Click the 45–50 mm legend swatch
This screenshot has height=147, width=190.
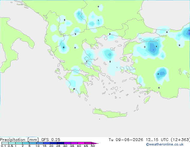(88, 143)
